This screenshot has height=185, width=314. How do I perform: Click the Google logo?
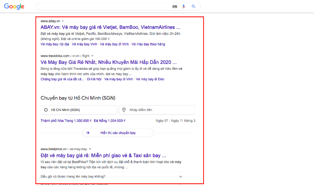click(x=14, y=6)
